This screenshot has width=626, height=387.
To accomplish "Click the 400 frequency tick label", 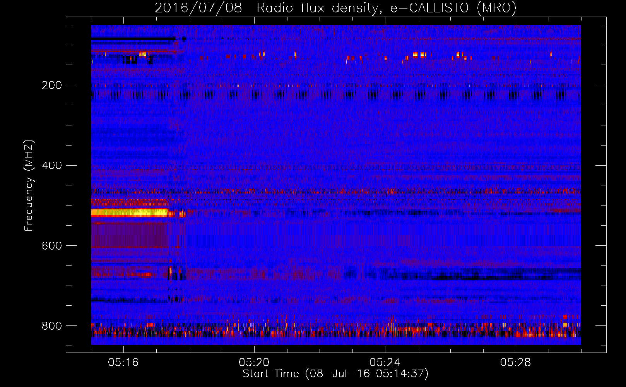I will (52, 166).
